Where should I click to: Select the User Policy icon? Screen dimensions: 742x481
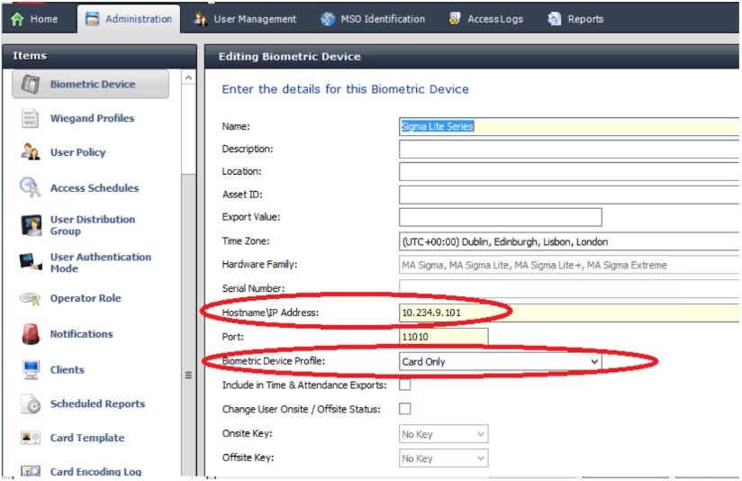[31, 153]
